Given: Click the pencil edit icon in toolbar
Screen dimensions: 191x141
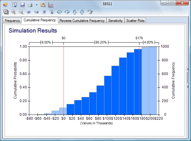Looking at the screenshot, I should tap(90, 12).
